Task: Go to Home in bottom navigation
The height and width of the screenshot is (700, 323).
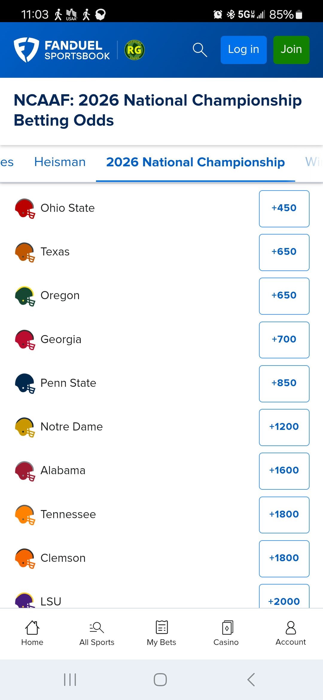Action: tap(32, 633)
